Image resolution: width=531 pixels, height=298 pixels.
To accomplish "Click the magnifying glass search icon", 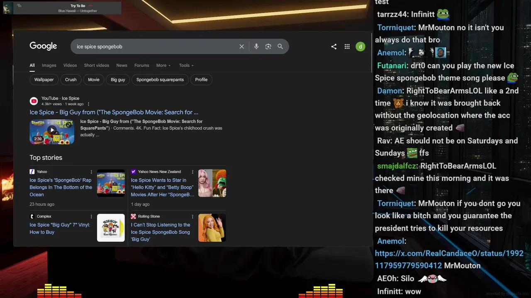I will 280,46.
